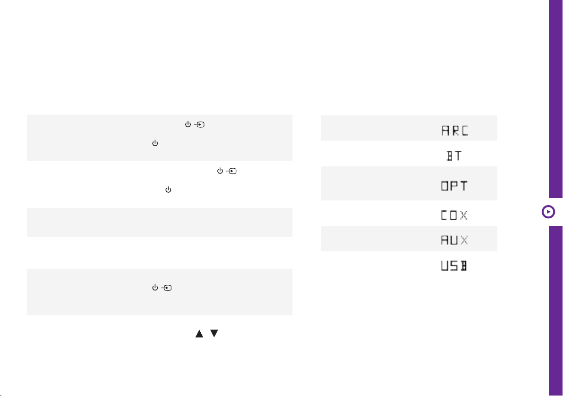
Task: Click the input source icon in the white row below the first gray box
Action: coord(231,171)
